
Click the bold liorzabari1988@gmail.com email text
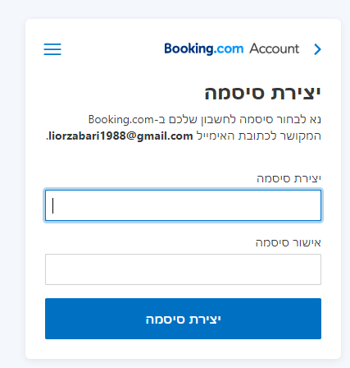[x=120, y=136]
